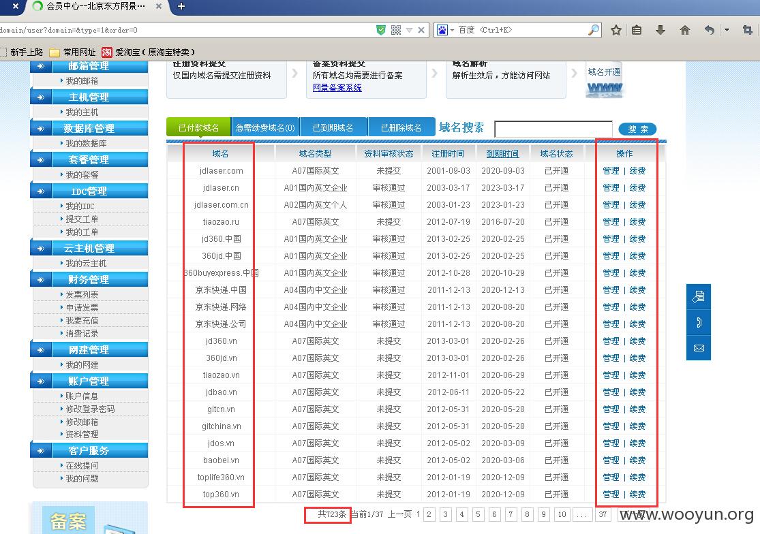760x534 pixels.
Task: Click the crop screenshot toolbar icon
Action: 748,30
